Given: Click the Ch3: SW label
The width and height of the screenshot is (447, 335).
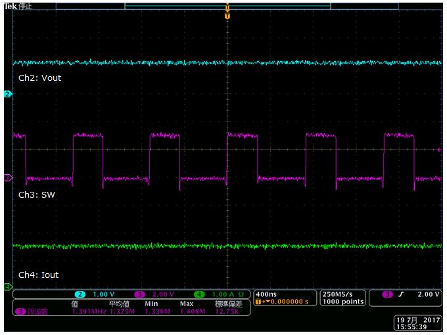Looking at the screenshot, I should point(37,195).
